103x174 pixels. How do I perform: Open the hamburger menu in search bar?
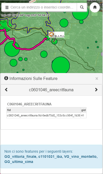pyautogui.click(x=7, y=7)
